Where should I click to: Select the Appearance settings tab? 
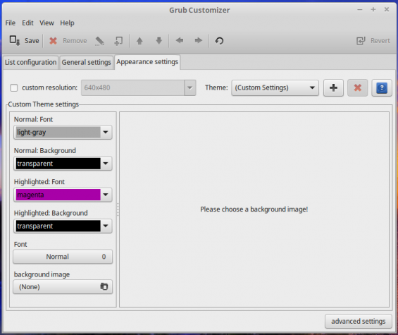click(147, 62)
